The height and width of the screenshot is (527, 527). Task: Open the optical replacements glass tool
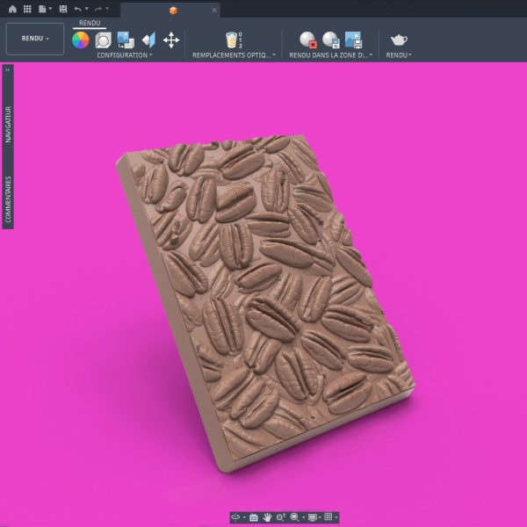coord(234,40)
